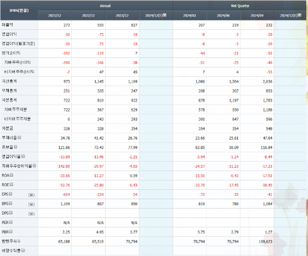The image size is (308, 256).
Task: Click the PBR info icon
Action: (x=11, y=232)
